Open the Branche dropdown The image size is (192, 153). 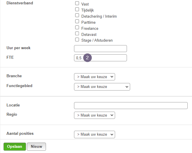tap(95, 77)
